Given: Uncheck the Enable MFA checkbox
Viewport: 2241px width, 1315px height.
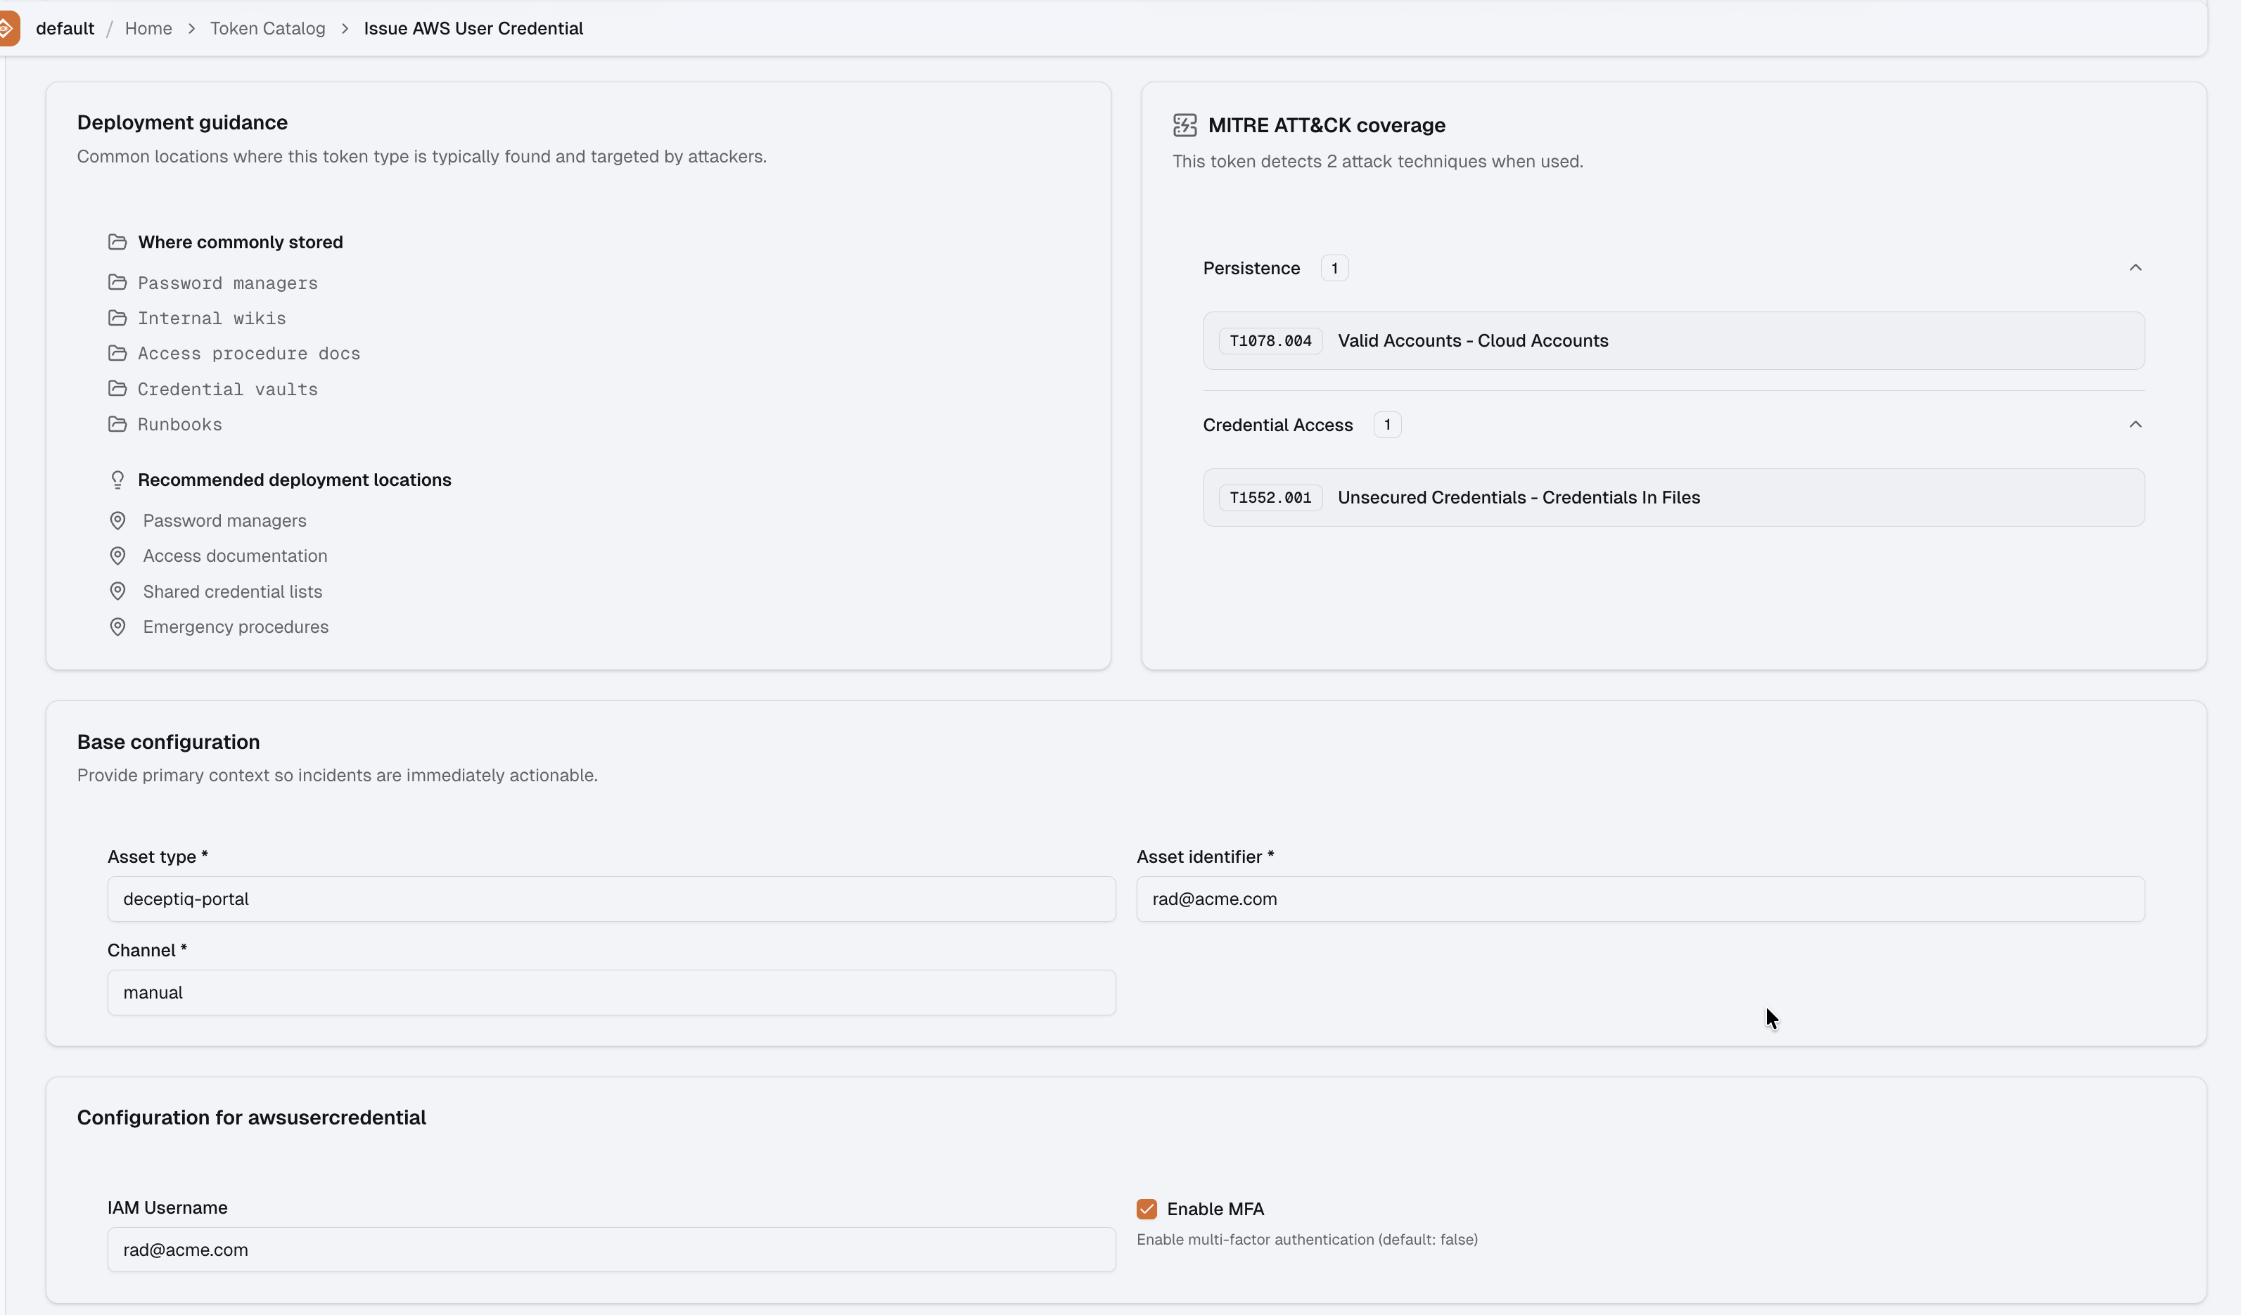Looking at the screenshot, I should [x=1147, y=1210].
